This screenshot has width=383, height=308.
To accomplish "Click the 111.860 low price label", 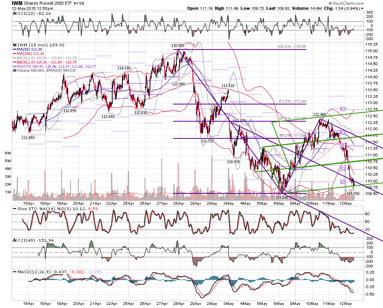I will [28, 138].
